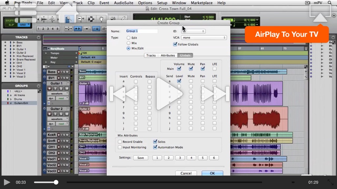Image resolution: width=337 pixels, height=189 pixels.
Task: Click the video progress slider knob
Action: point(56,182)
